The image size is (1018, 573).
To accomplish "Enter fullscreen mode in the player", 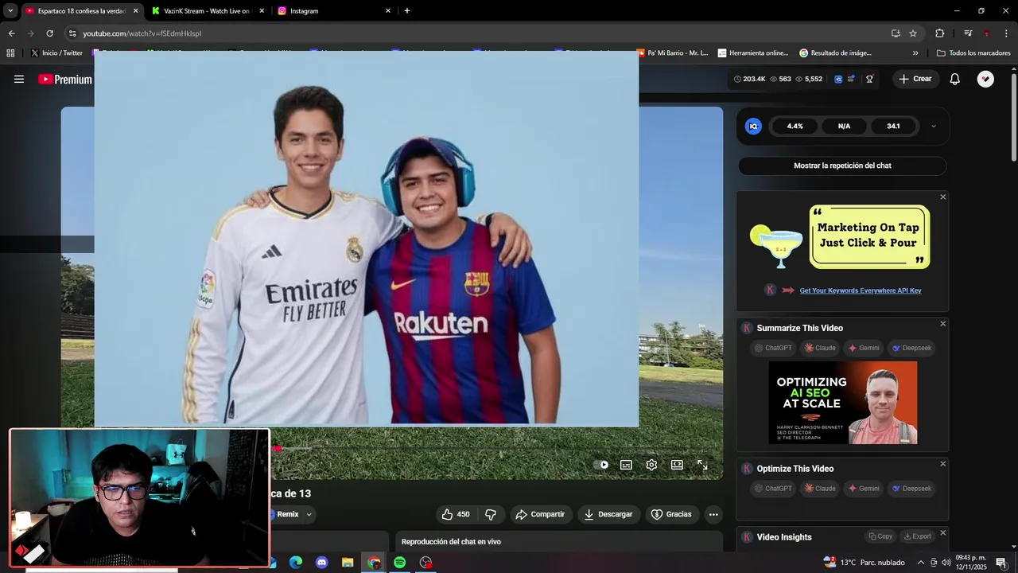I will [702, 465].
